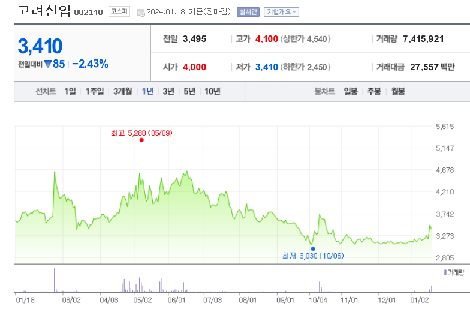Click the 거래량 value 7,415,921
The width and height of the screenshot is (470, 312).
[423, 39]
